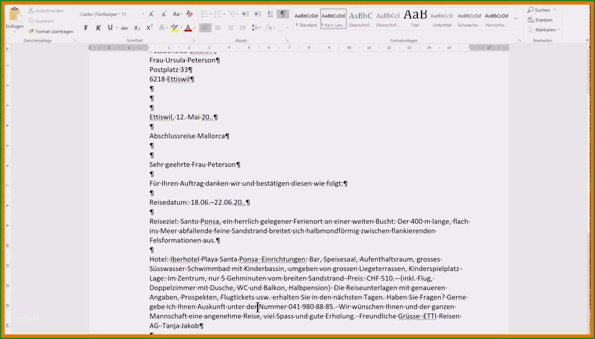The height and width of the screenshot is (339, 595).
Task: Justify text alignment
Action: (243, 28)
